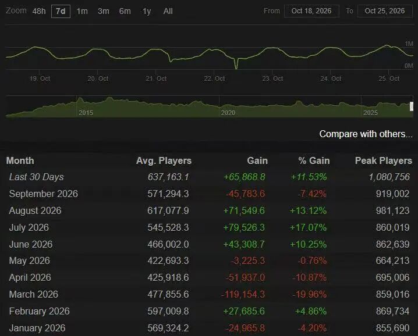The image size is (418, 336).
Task: Click the 22. Oct axis label
Action: (214, 78)
